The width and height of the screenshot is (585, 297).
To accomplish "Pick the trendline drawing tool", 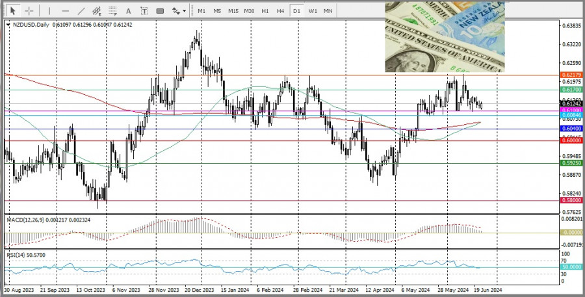I will 81,10.
